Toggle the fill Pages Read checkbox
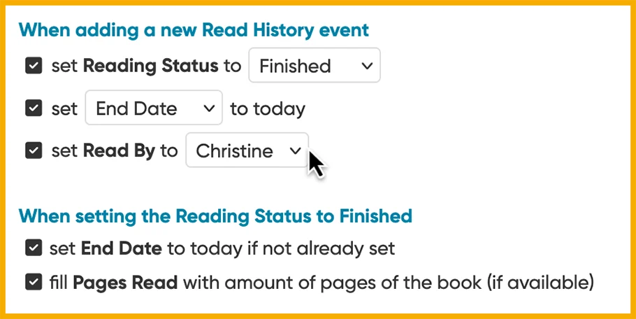 [33, 282]
